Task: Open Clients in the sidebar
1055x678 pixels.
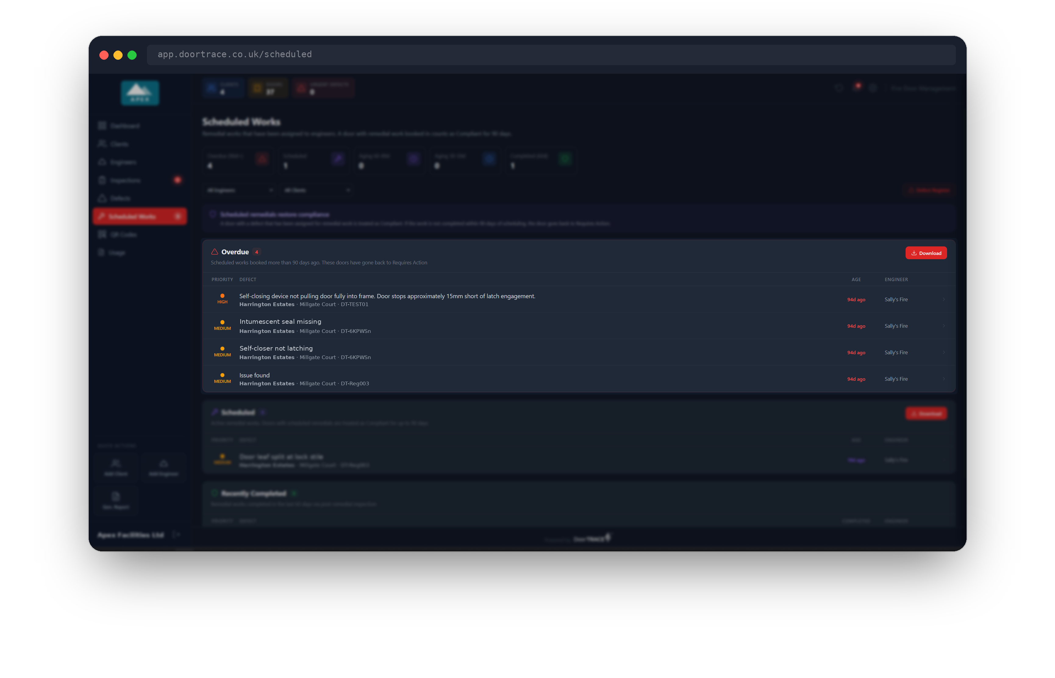Action: [x=140, y=144]
